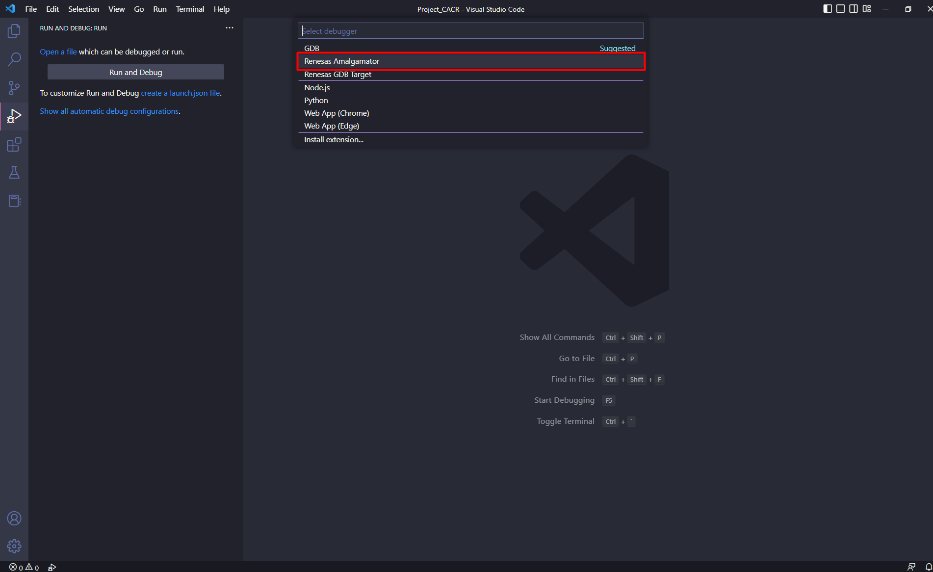This screenshot has width=933, height=572.
Task: Open the Testing flask icon
Action: pos(14,173)
